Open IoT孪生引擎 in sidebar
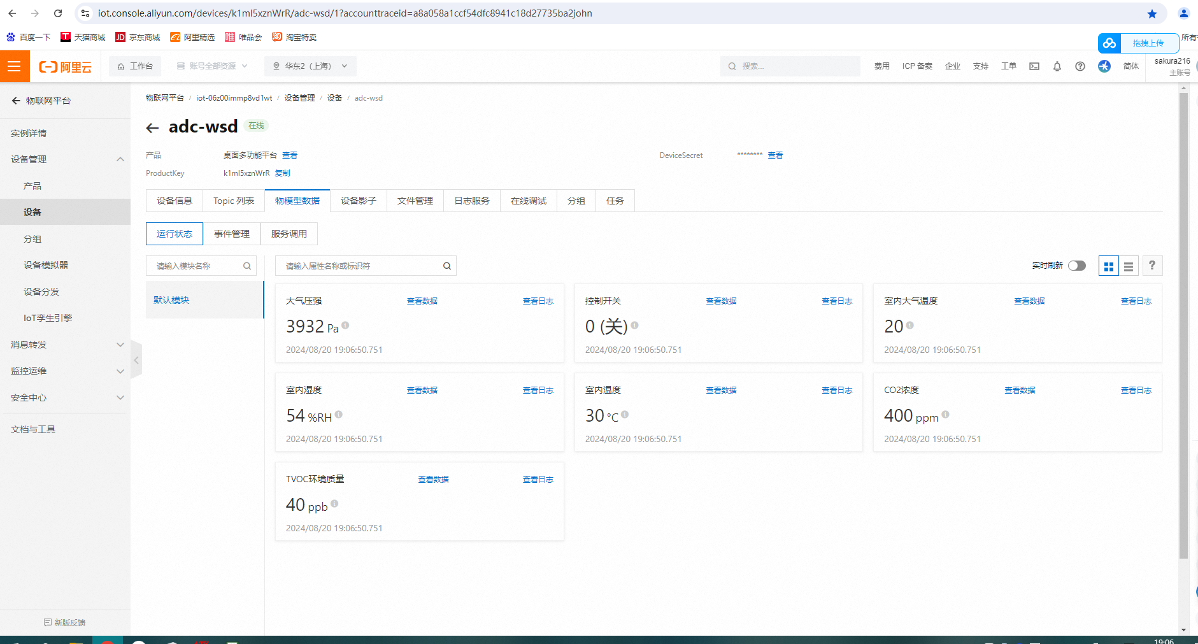This screenshot has height=644, width=1198. click(x=48, y=318)
